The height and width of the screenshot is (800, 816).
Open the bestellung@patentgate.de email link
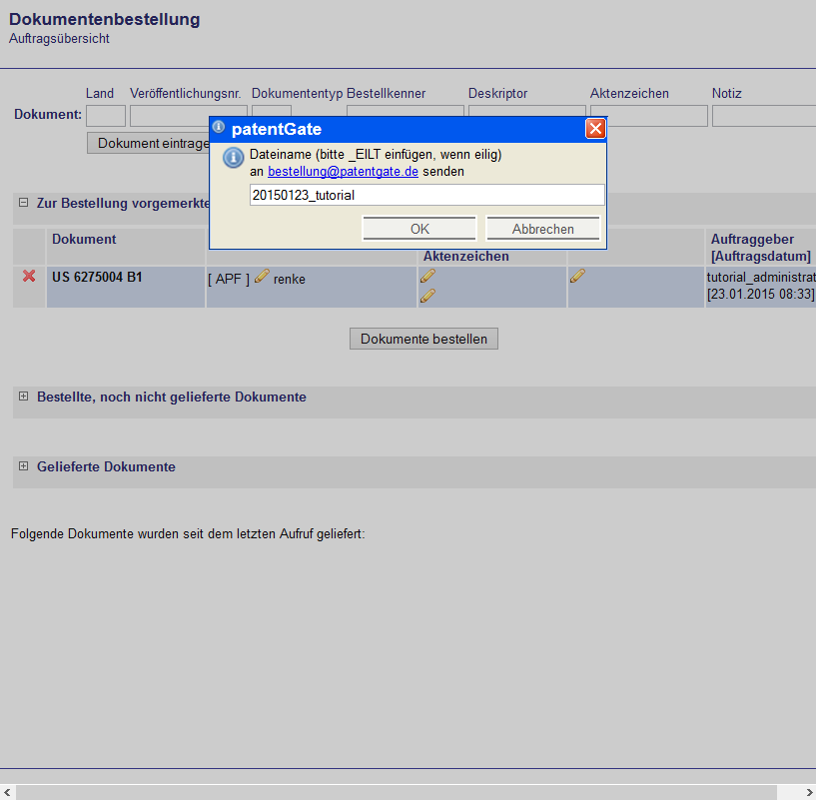(343, 171)
